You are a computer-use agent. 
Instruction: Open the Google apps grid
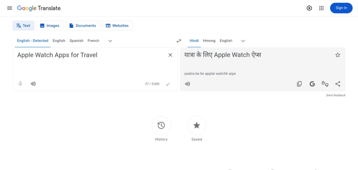coord(322,8)
